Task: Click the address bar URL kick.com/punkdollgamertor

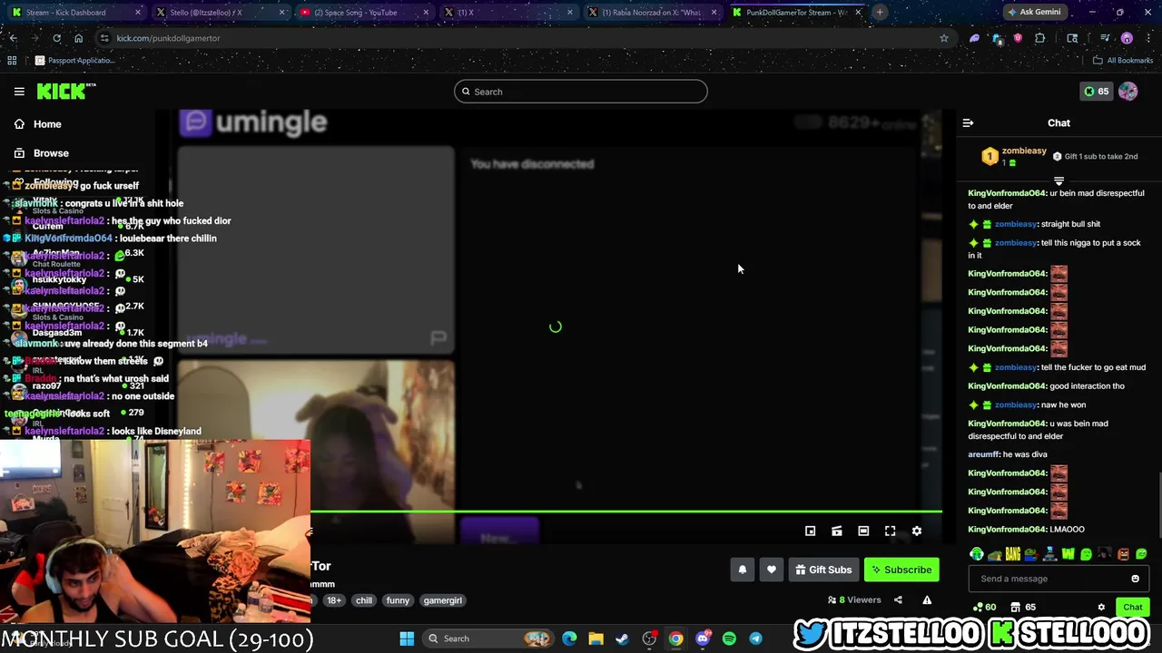Action: [168, 38]
